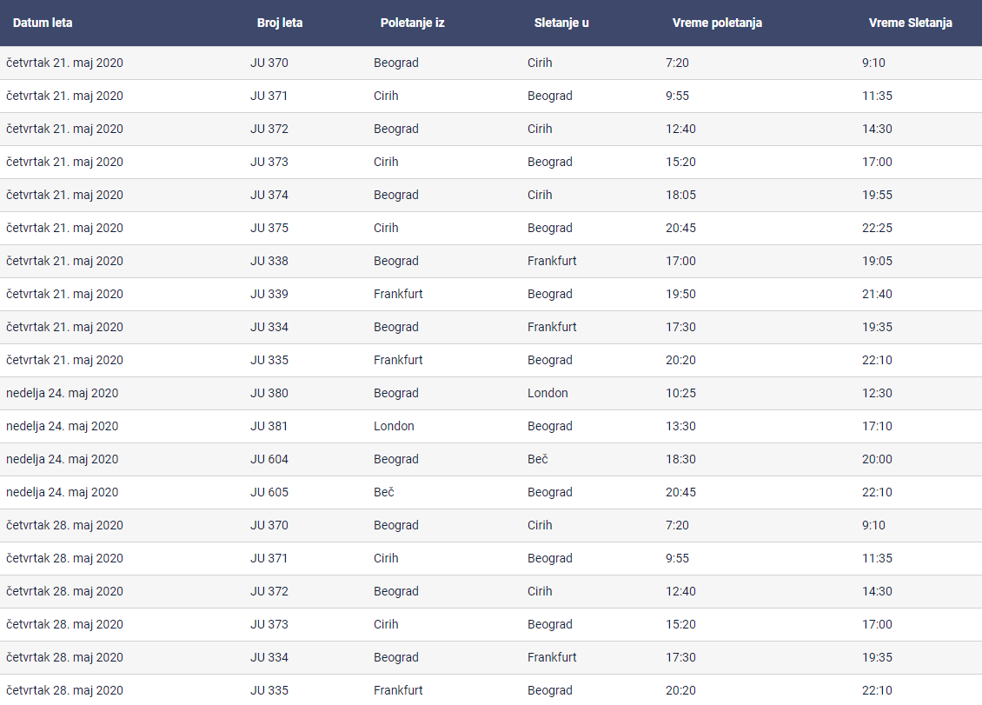Click the 19:05 arrival time
Image resolution: width=982 pixels, height=705 pixels.
pyautogui.click(x=877, y=261)
